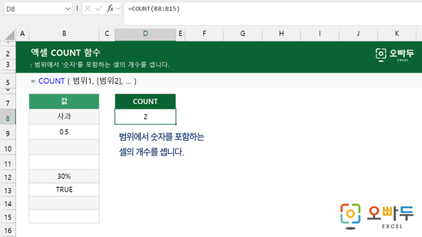Select column A header
The image size is (422, 237).
point(23,34)
